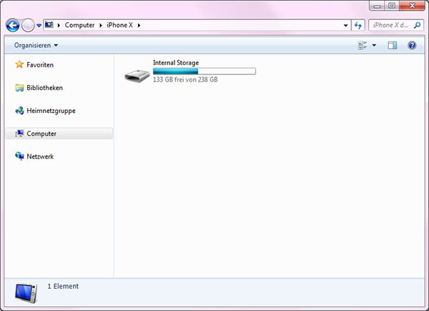Open the address bar history dropdown
This screenshot has width=429, height=311.
[x=345, y=26]
